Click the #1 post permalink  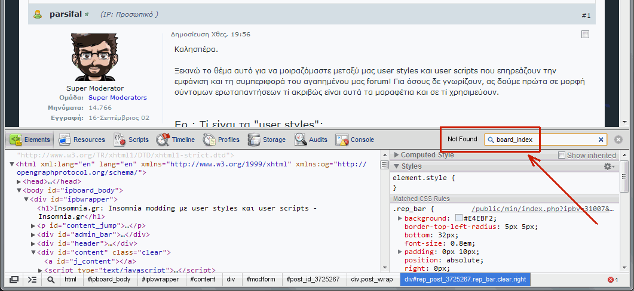point(586,16)
